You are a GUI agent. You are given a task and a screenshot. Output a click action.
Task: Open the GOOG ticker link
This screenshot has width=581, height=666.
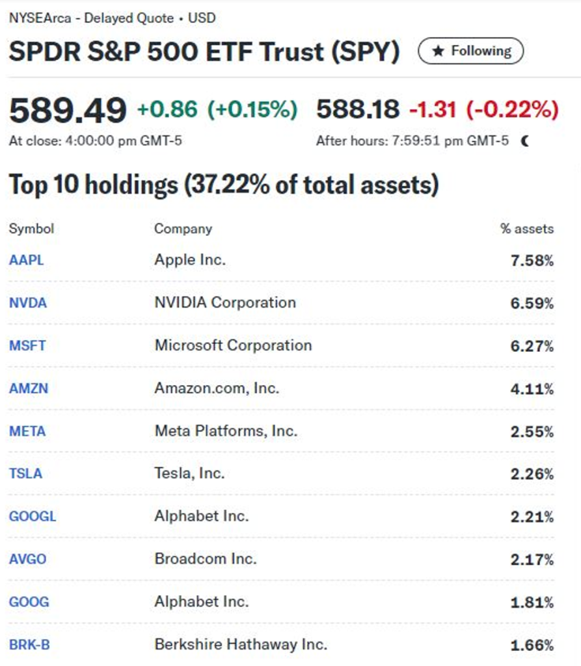[29, 602]
